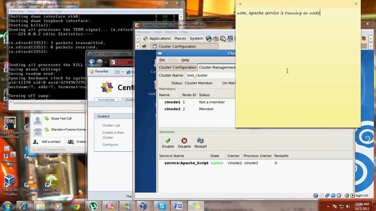Viewport: 376px width, 211px height.
Task: Open the homebase tab on the cluster page
Action: pos(106,100)
